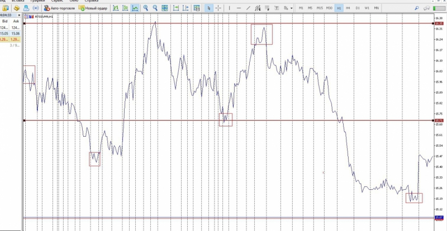
Task: Click the blue 15.07 current price label
Action: 439,218
